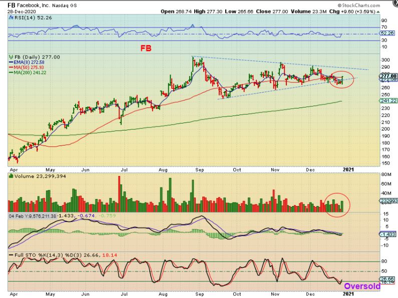Click the 'FB (Daily) 277.00' legend text
398x298 pixels.
[37, 57]
